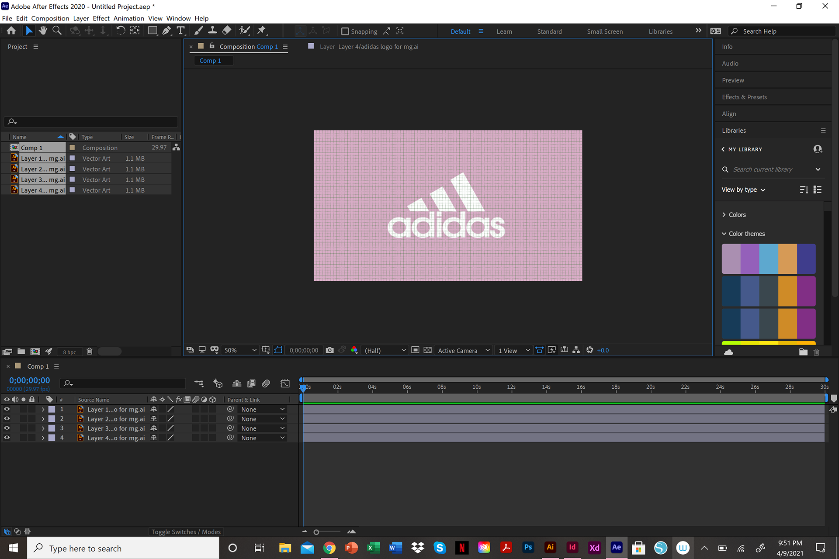The width and height of the screenshot is (839, 559).
Task: Hide Layer 3 with eye toggle
Action: tap(7, 428)
